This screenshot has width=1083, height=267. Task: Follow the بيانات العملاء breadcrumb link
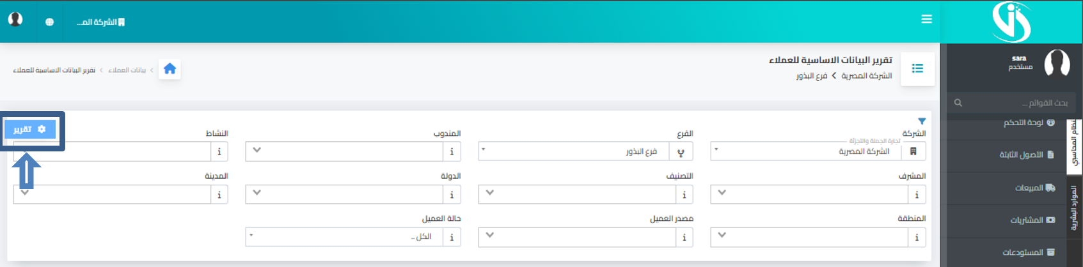coord(127,70)
